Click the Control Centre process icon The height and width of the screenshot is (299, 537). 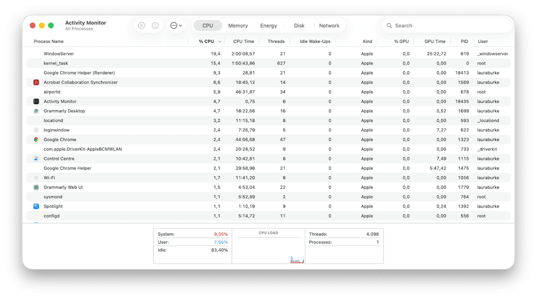point(37,158)
